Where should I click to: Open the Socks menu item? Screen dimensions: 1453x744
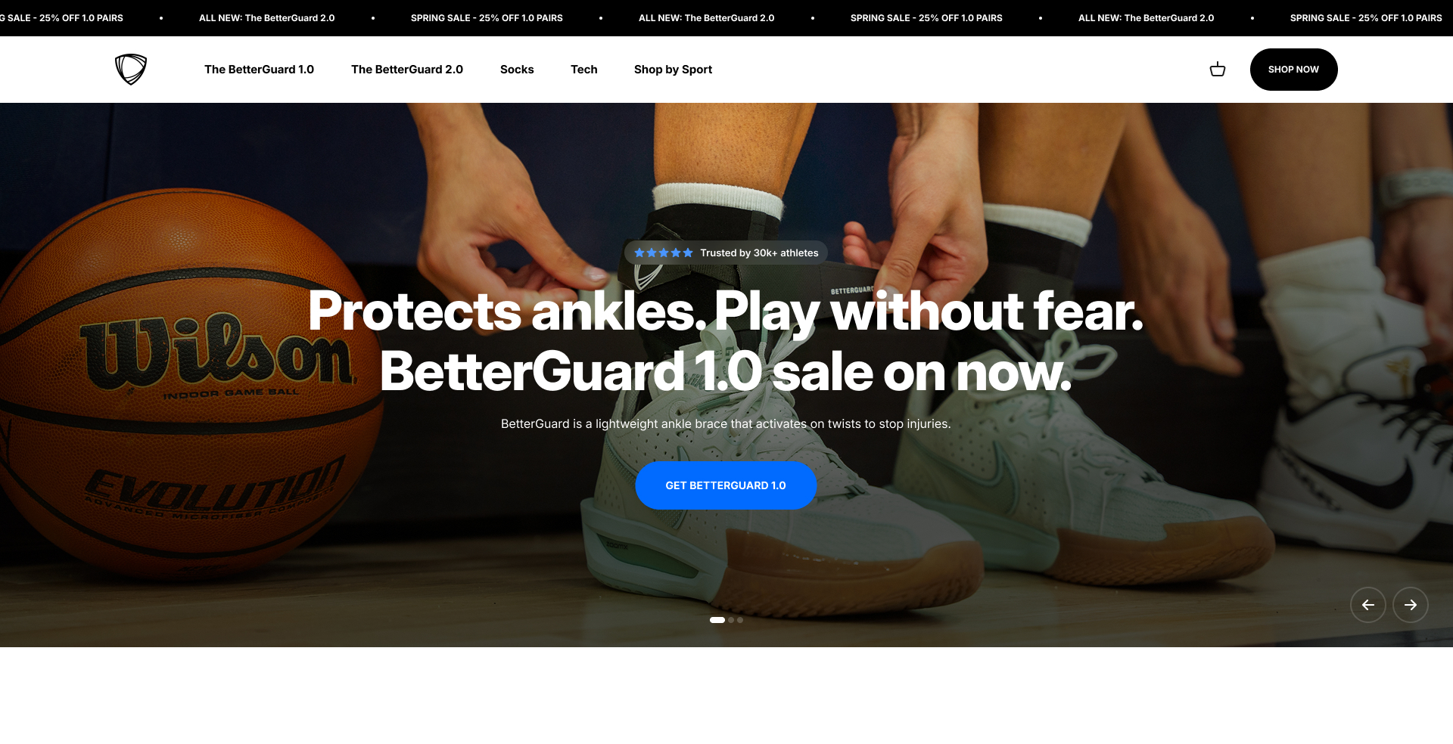click(517, 70)
